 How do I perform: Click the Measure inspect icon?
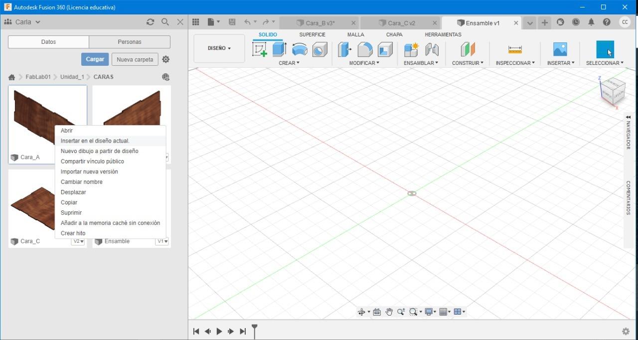(x=515, y=49)
